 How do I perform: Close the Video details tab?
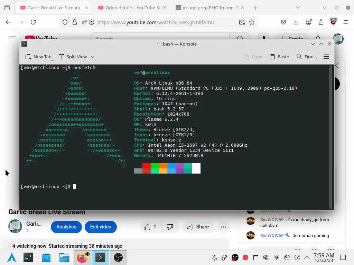[165, 8]
